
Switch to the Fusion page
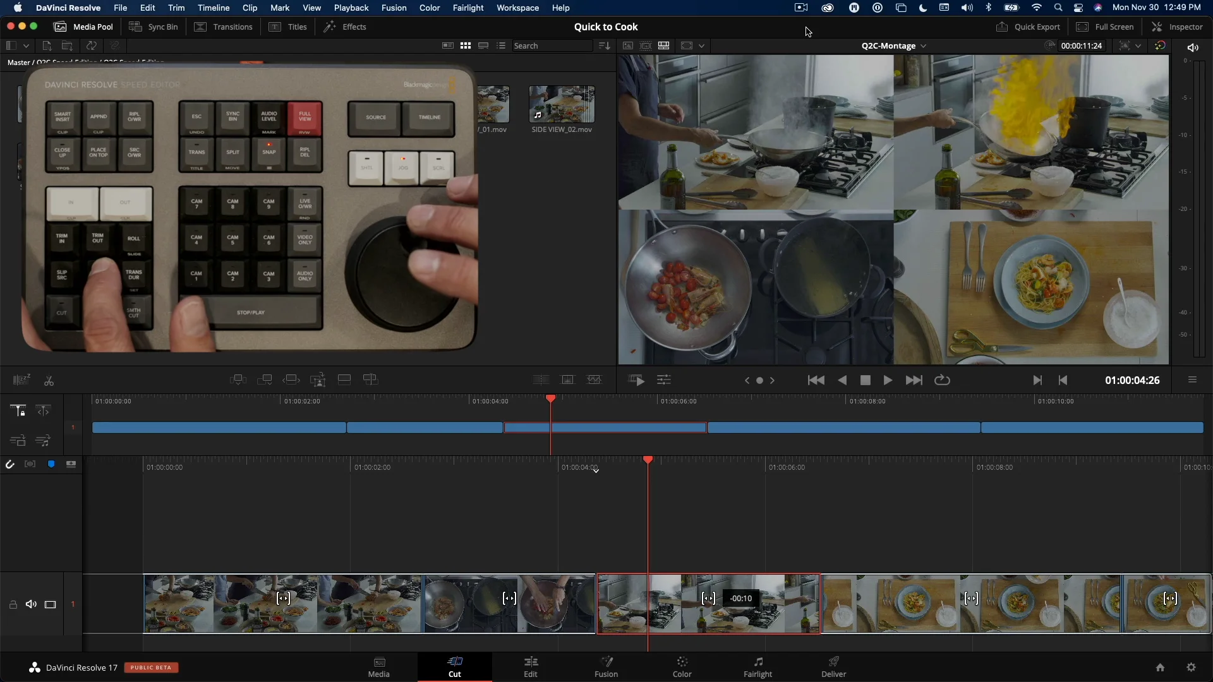point(606,667)
